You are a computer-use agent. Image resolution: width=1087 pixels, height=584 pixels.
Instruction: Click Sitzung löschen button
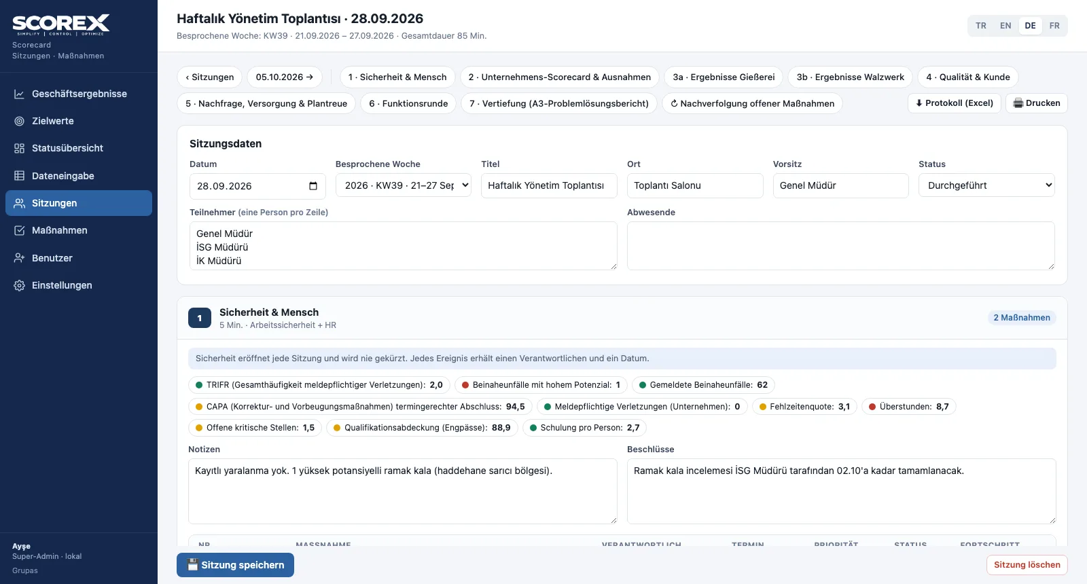(1027, 565)
